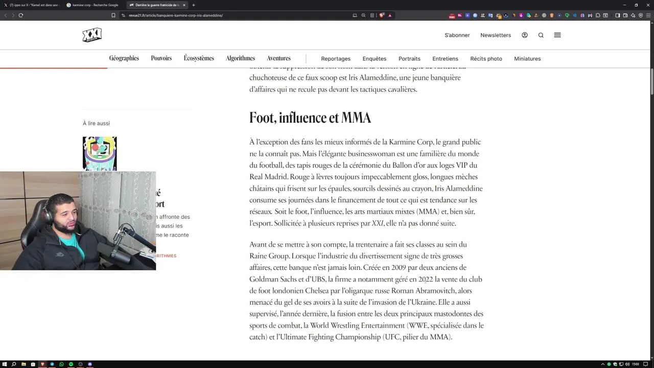
Task: Switch to karmine corp Google search tab
Action: click(x=94, y=5)
